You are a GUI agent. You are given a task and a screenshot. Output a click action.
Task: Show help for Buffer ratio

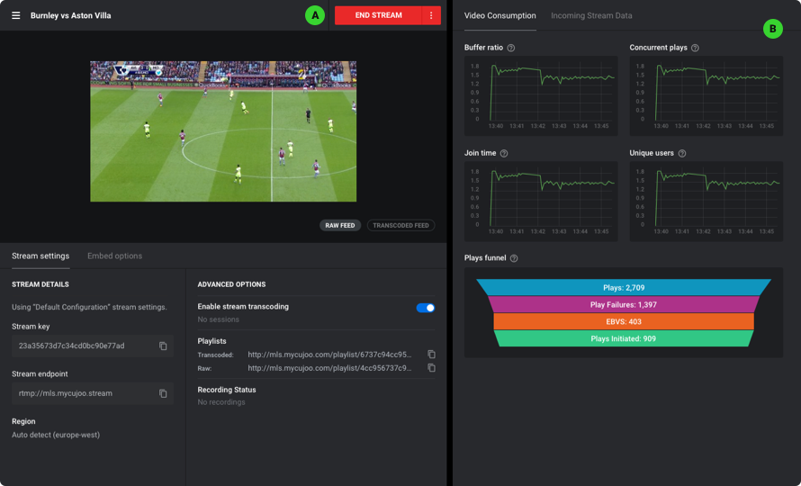[511, 48]
